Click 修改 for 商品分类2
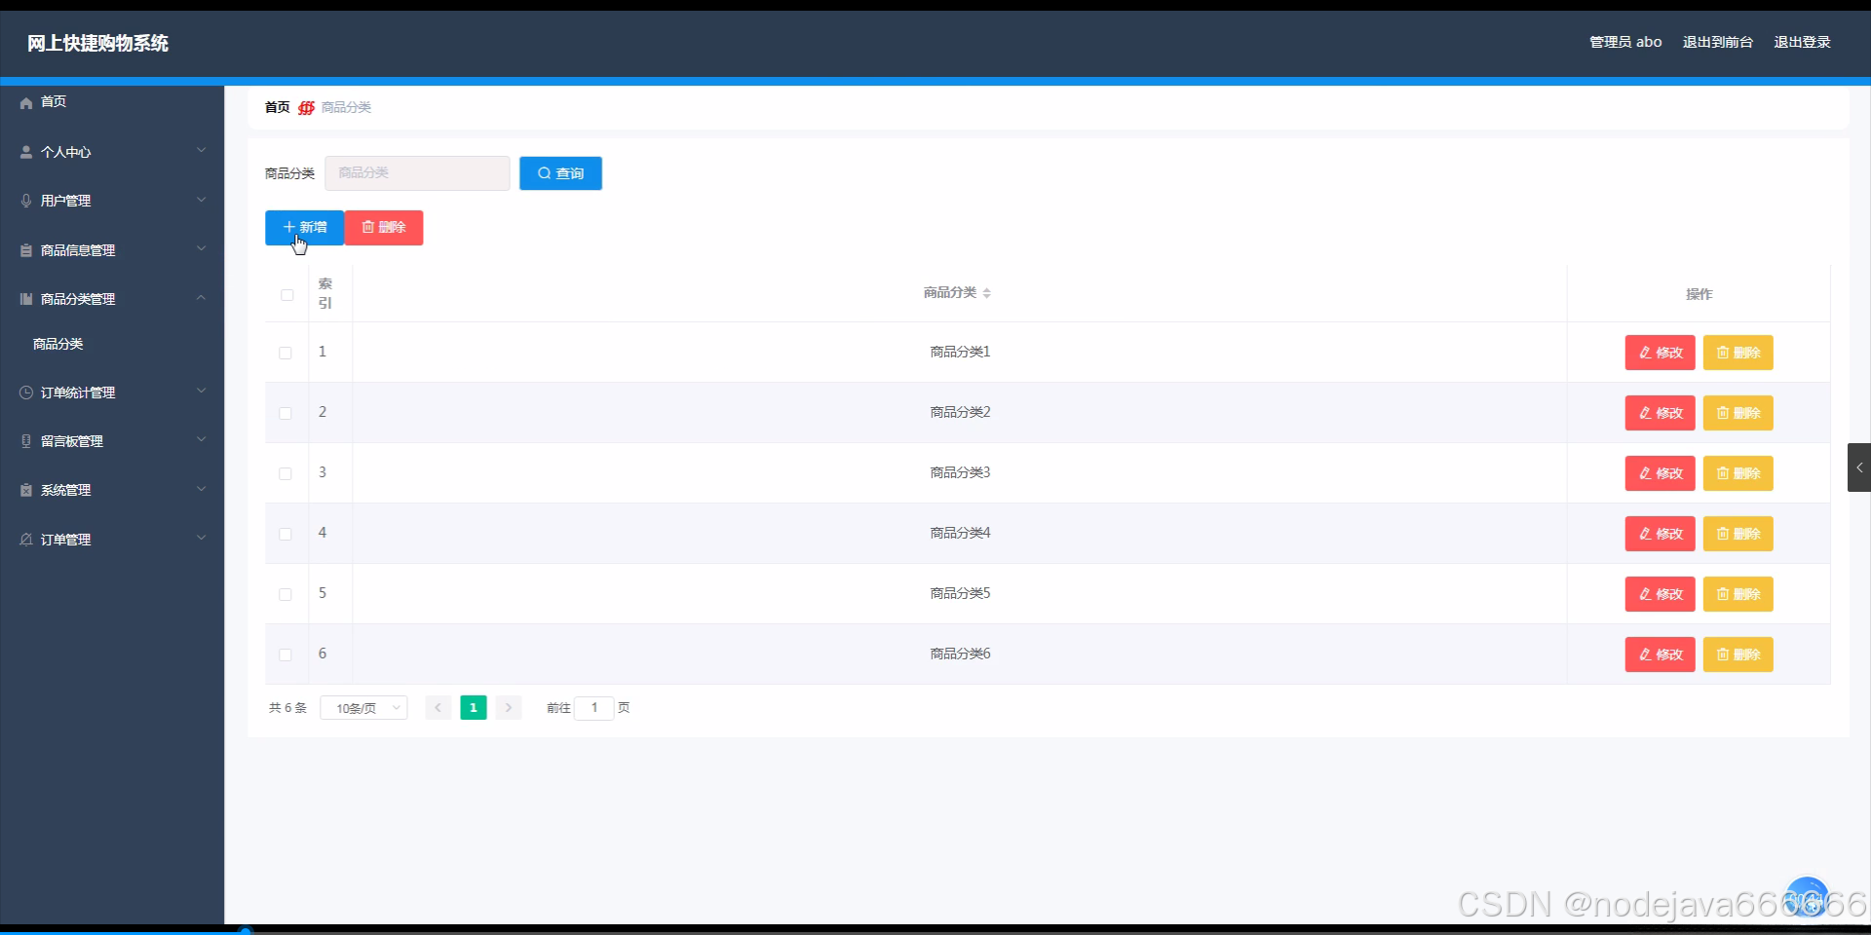 pos(1661,413)
